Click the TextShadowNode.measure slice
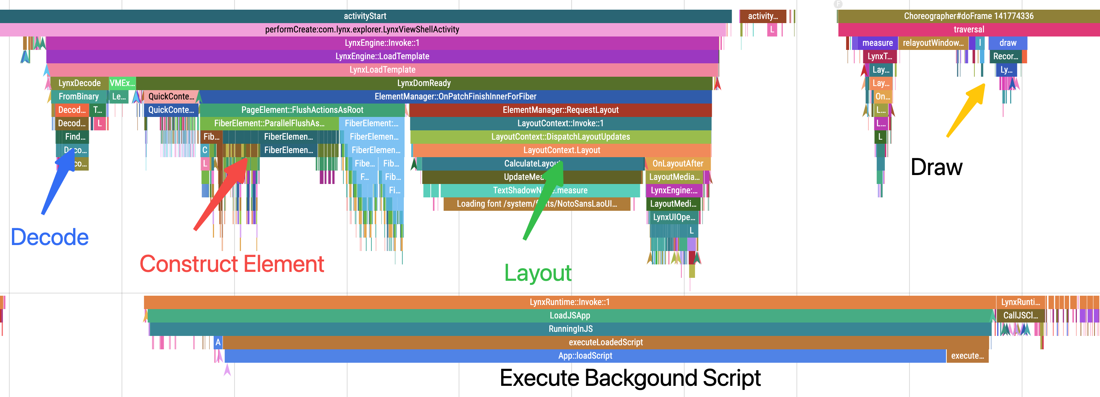This screenshot has width=1100, height=397. [540, 190]
